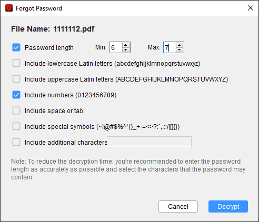The image size is (259, 222).
Task: Check Include space or tab
Action: (16, 110)
